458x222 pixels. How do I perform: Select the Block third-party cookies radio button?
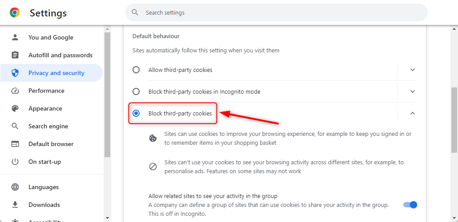click(136, 113)
